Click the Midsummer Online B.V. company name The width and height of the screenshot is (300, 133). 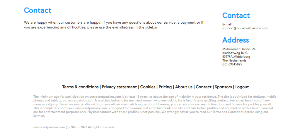coord(237,49)
